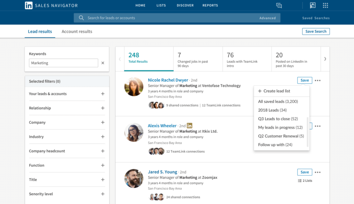The image size is (354, 204).
Task: Click the Selected filters (0) header
Action: tap(67, 81)
